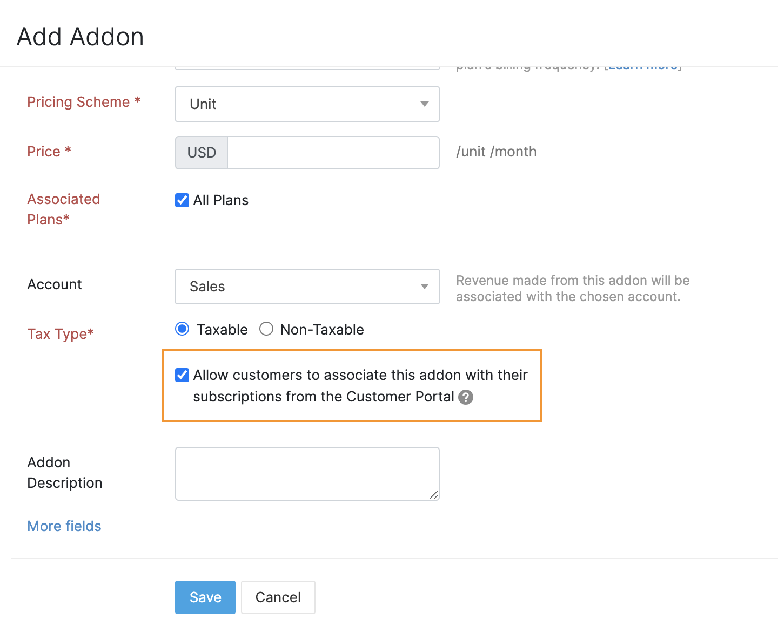778x640 pixels.
Task: Click the Account revenue hint text
Action: tap(572, 289)
